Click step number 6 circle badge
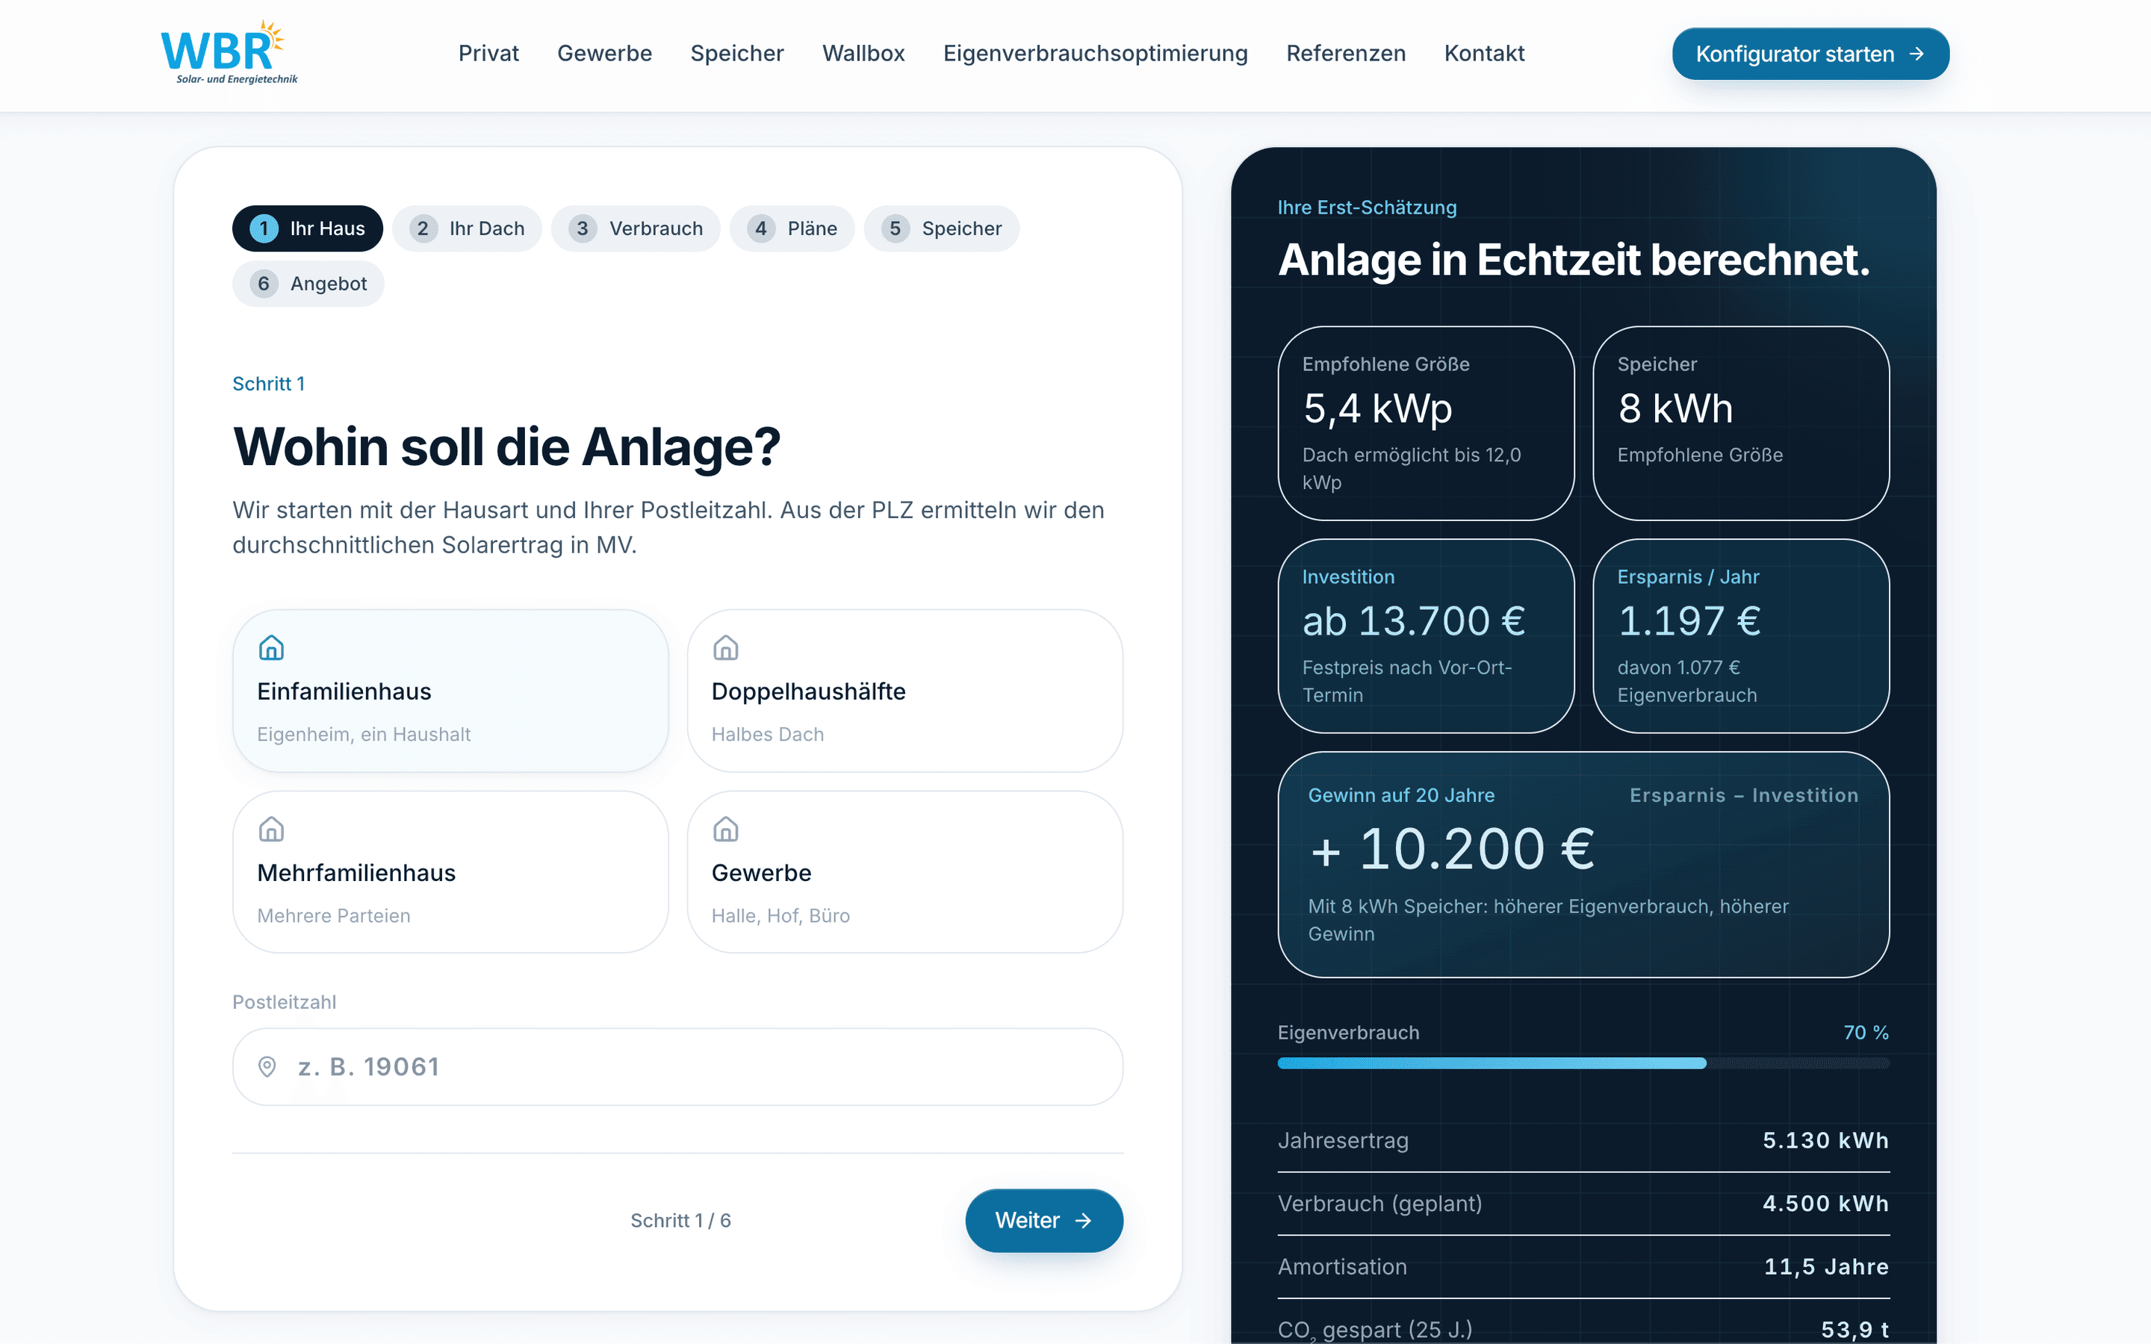 pos(263,284)
